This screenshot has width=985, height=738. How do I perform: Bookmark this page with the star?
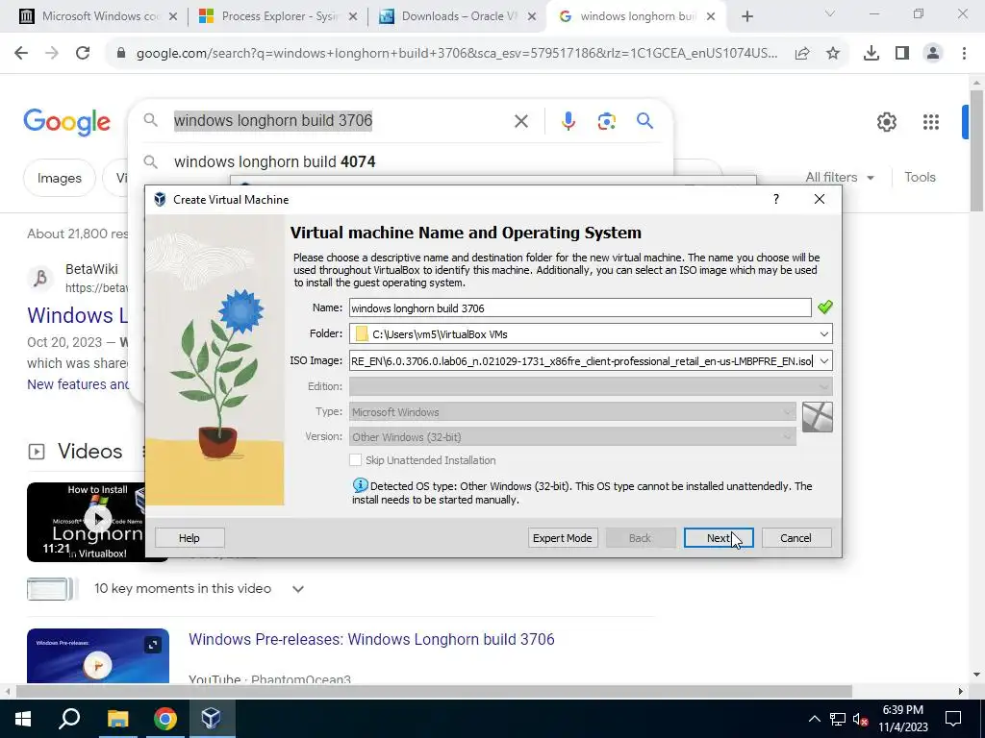click(x=833, y=54)
